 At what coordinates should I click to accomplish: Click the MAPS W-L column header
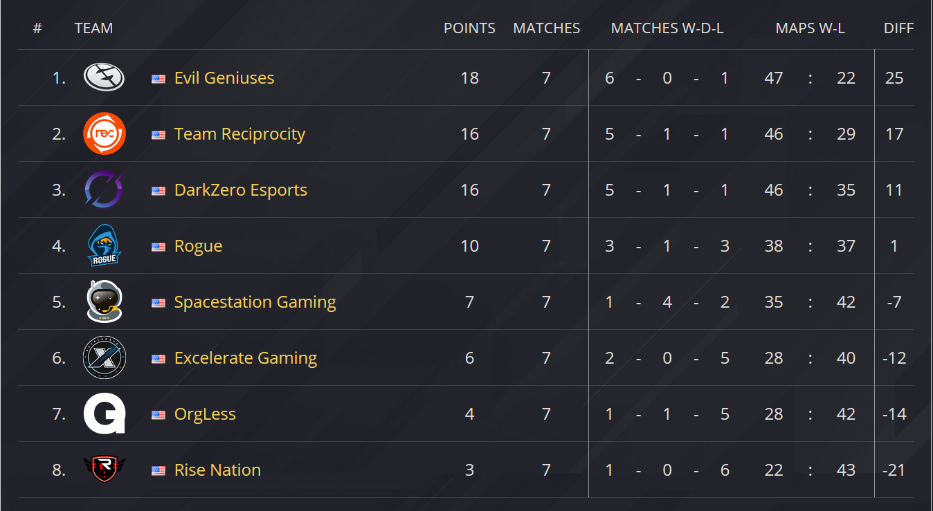[810, 28]
